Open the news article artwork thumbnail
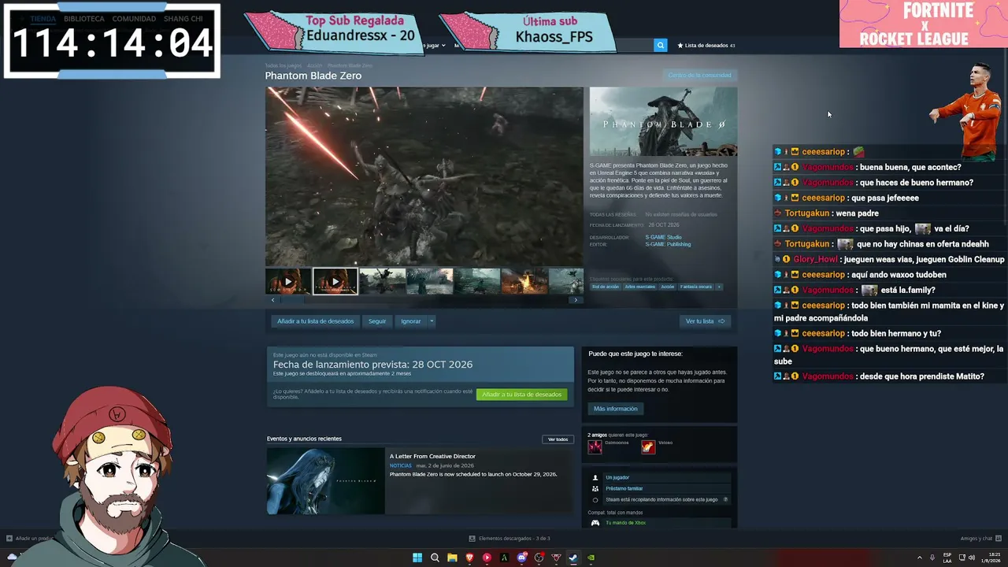 click(x=325, y=481)
